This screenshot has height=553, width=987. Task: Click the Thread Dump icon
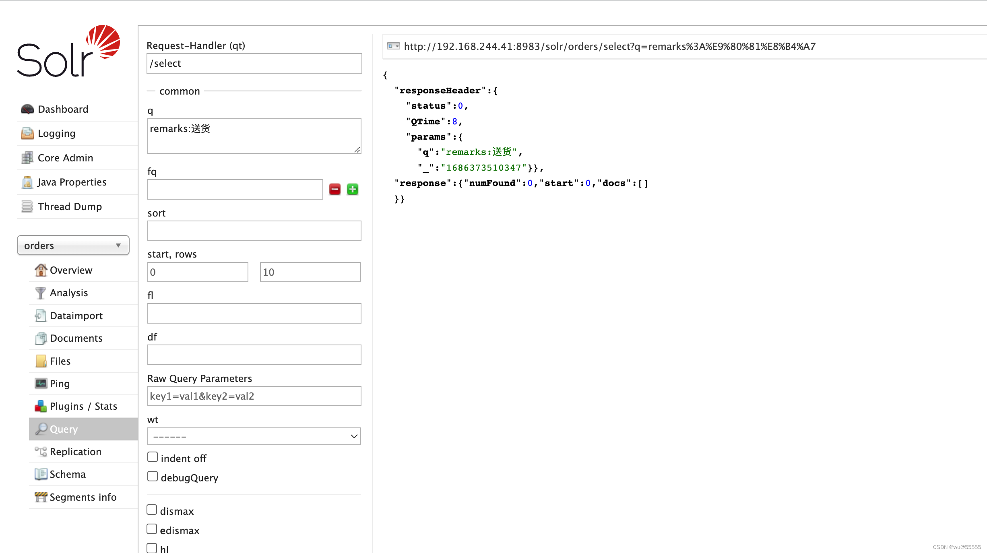click(x=28, y=207)
